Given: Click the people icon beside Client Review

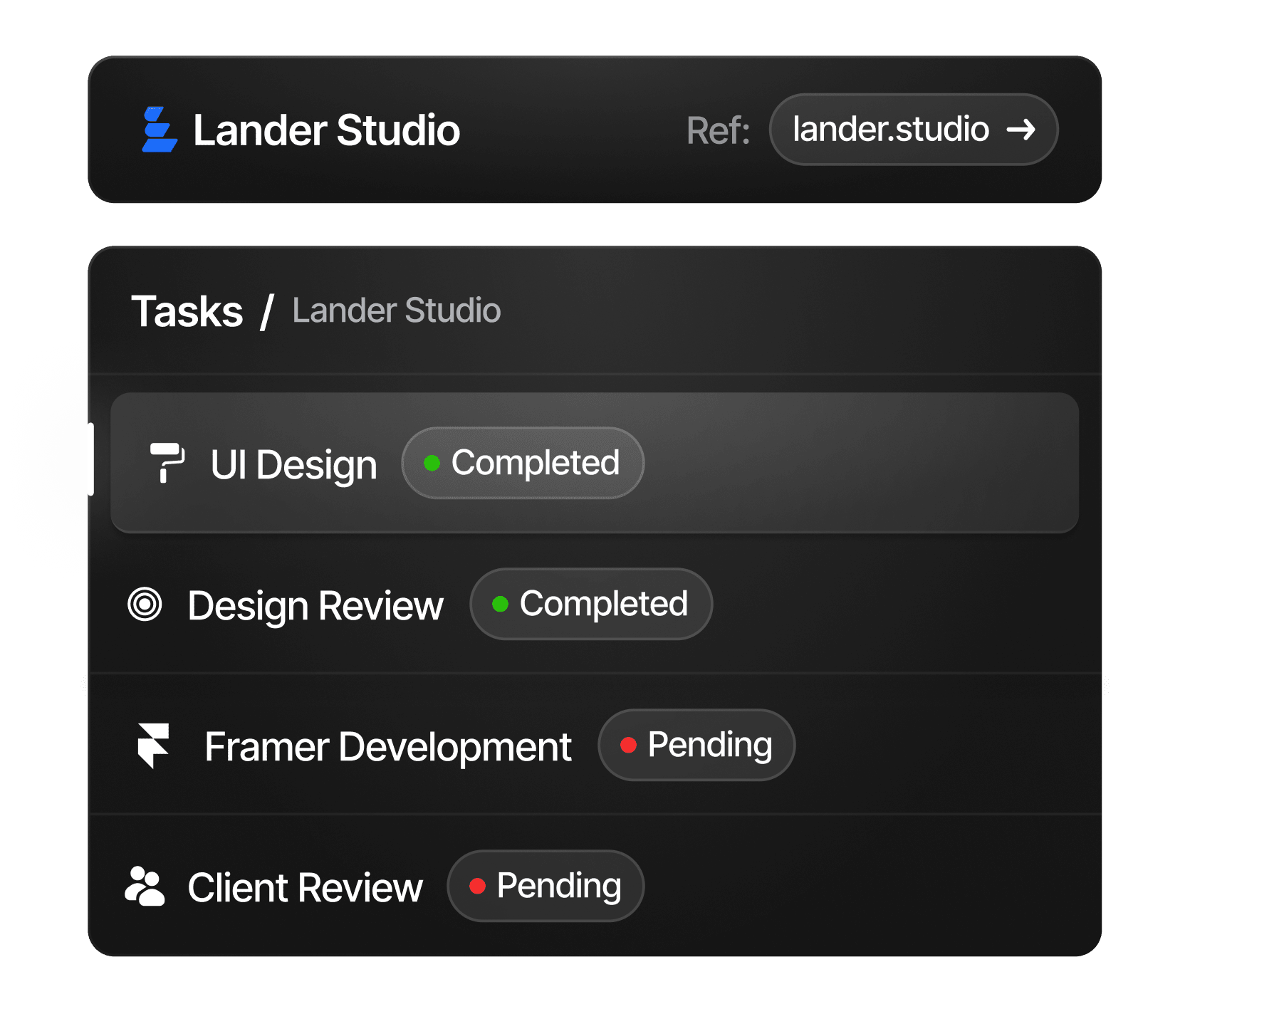Looking at the screenshot, I should (145, 887).
